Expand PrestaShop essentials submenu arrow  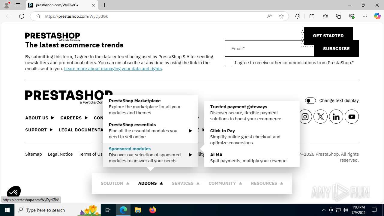(x=190, y=131)
